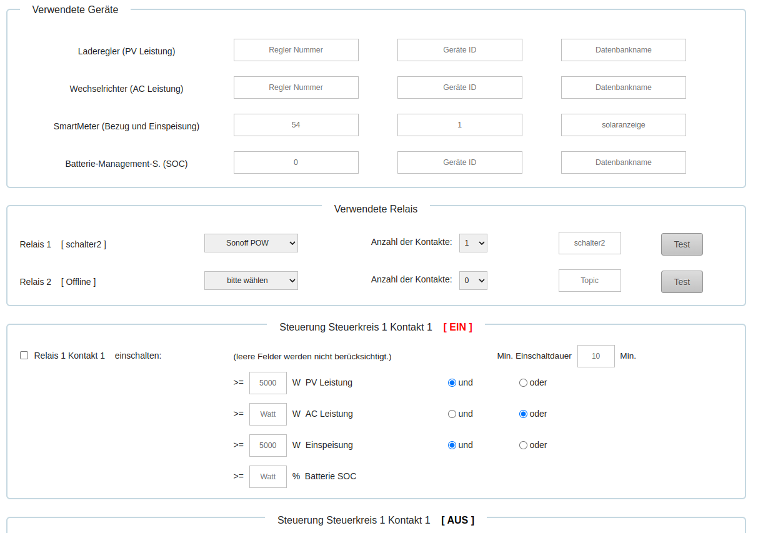Click the Relais 2 Topic field
Screen dimensions: 758x533
[589, 281]
